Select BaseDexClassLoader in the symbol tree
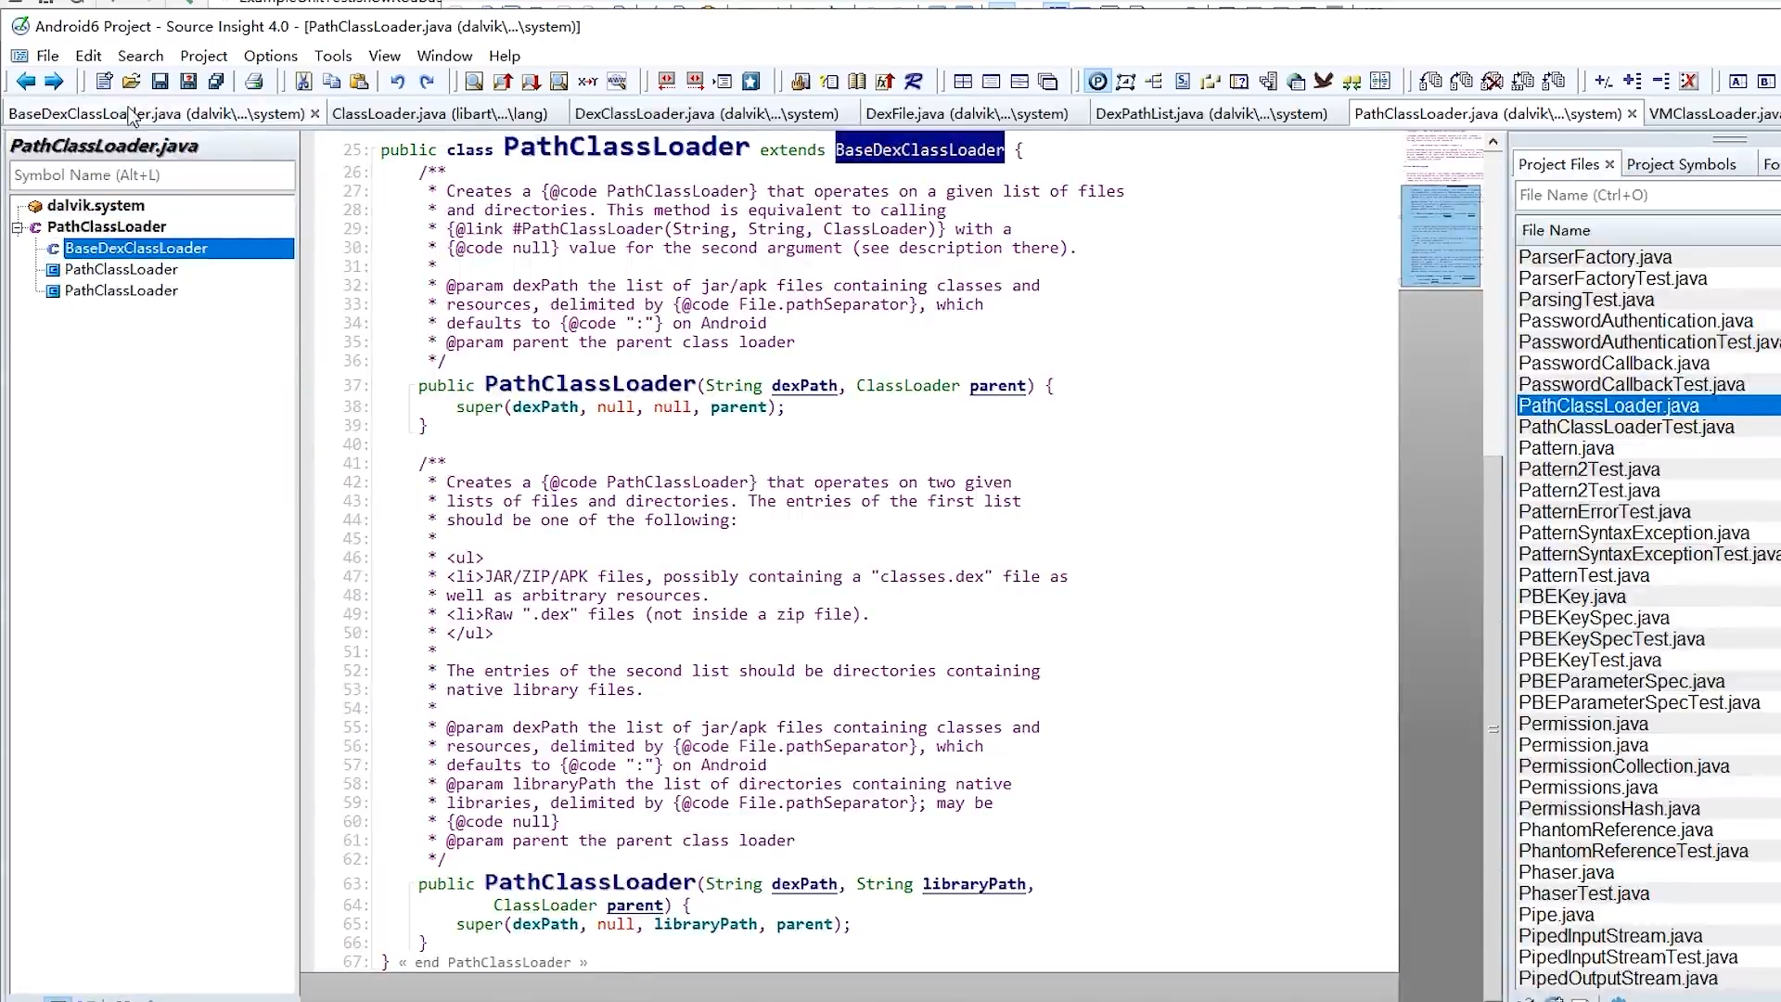This screenshot has height=1002, width=1781. tap(135, 249)
